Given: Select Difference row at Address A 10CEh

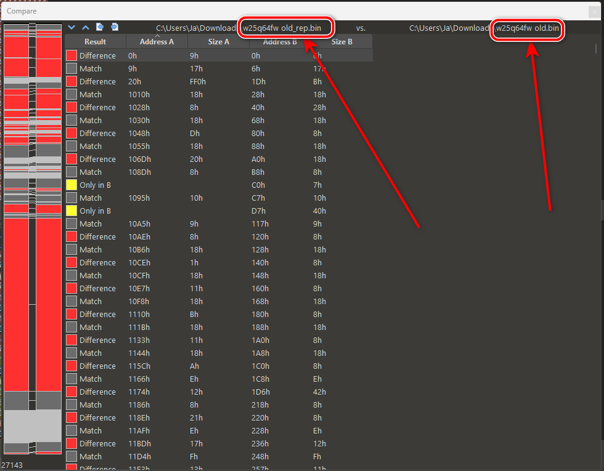Looking at the screenshot, I should click(219, 262).
